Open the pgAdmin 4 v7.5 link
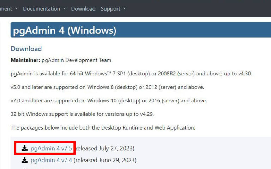The width and height of the screenshot is (271, 169). pyautogui.click(x=51, y=148)
